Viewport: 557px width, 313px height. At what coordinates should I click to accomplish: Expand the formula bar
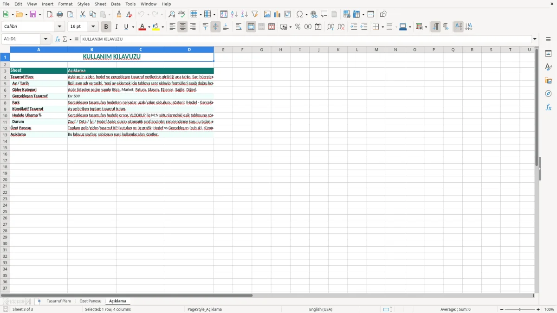pyautogui.click(x=535, y=39)
